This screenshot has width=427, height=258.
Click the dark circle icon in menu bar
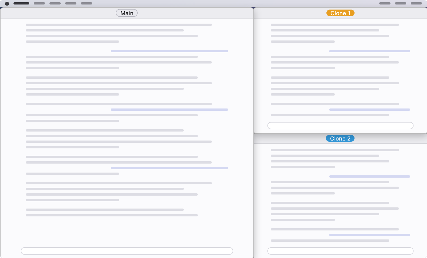click(x=7, y=4)
